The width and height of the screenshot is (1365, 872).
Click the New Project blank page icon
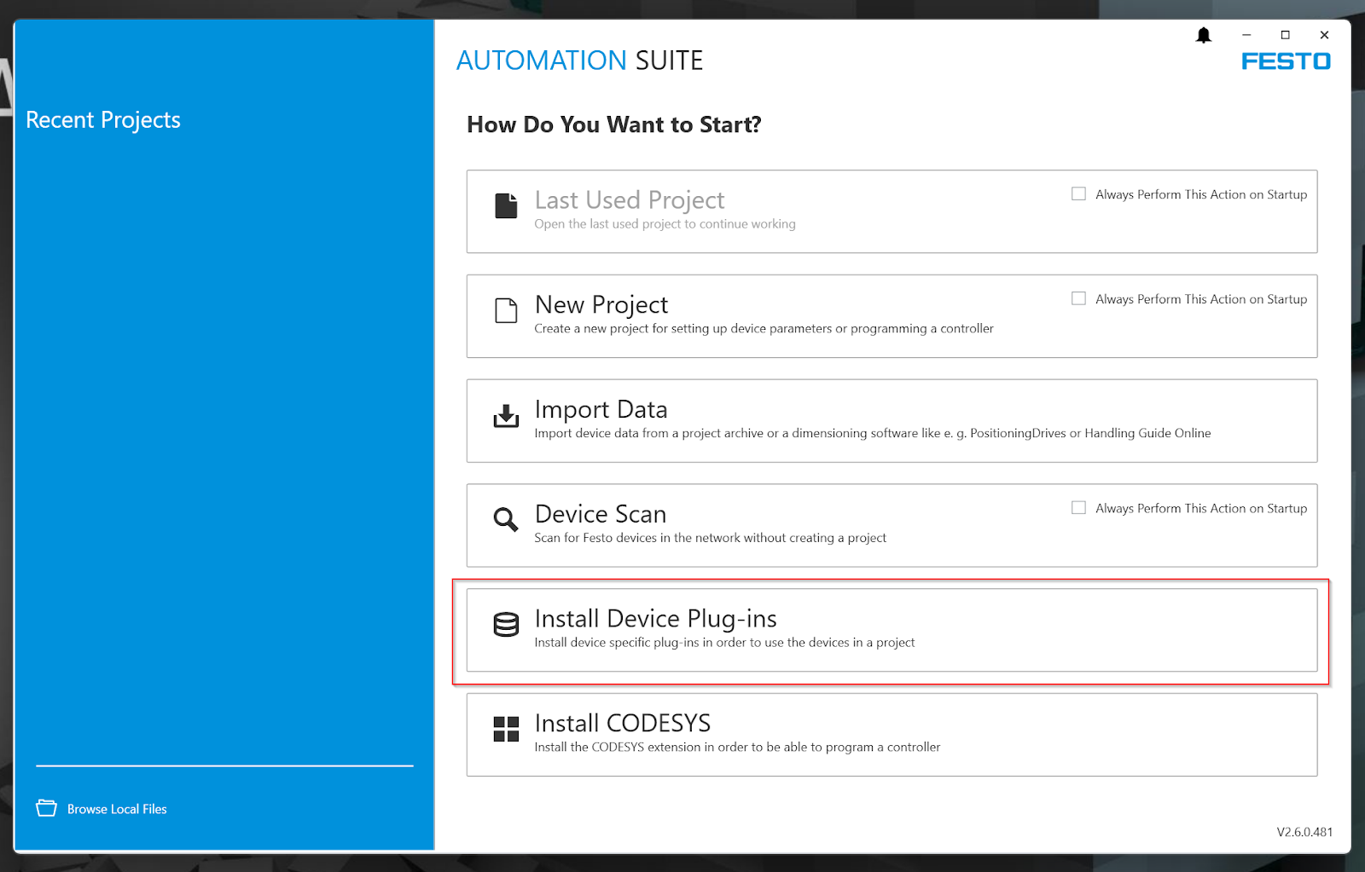coord(506,310)
